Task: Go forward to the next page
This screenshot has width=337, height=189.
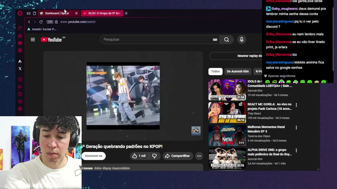Action: point(34,22)
